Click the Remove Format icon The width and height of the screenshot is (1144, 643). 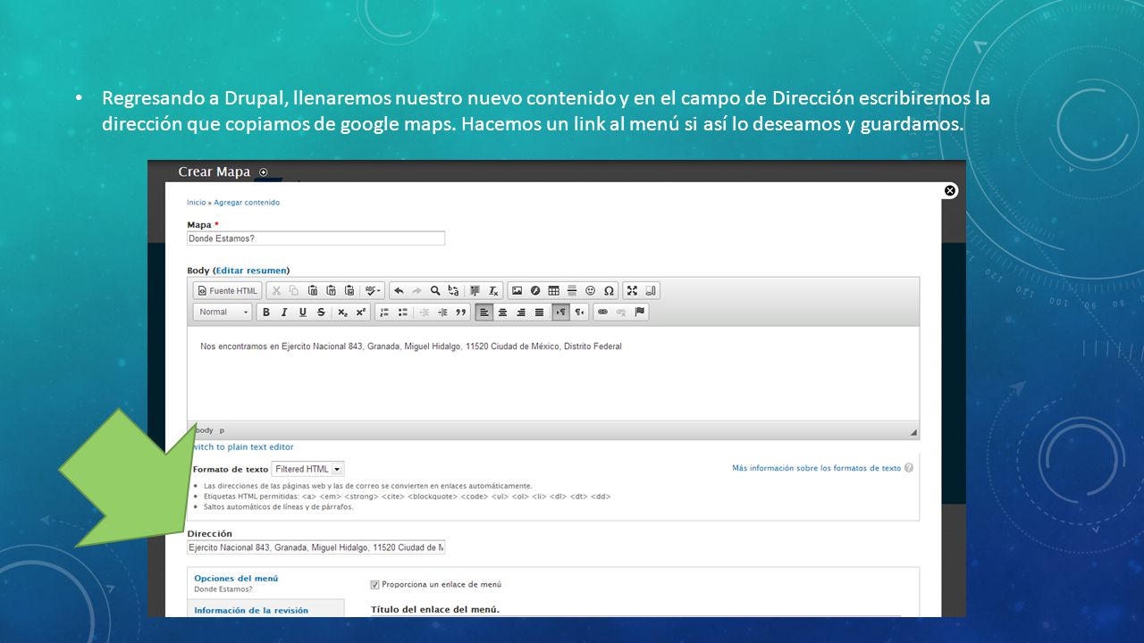click(492, 290)
